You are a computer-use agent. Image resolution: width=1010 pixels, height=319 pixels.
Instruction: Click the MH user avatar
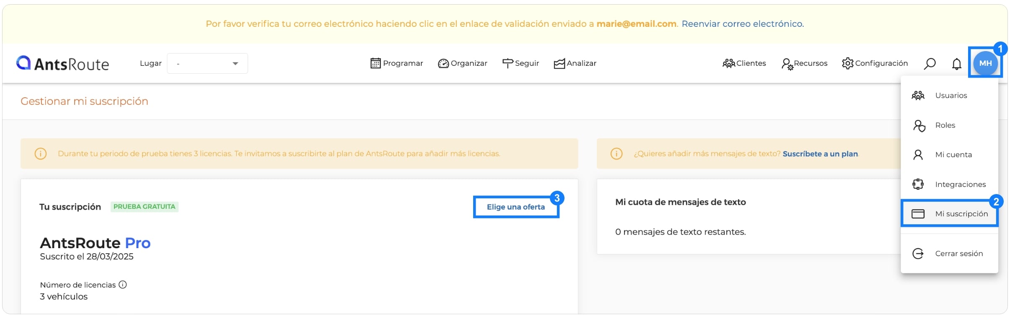[985, 63]
